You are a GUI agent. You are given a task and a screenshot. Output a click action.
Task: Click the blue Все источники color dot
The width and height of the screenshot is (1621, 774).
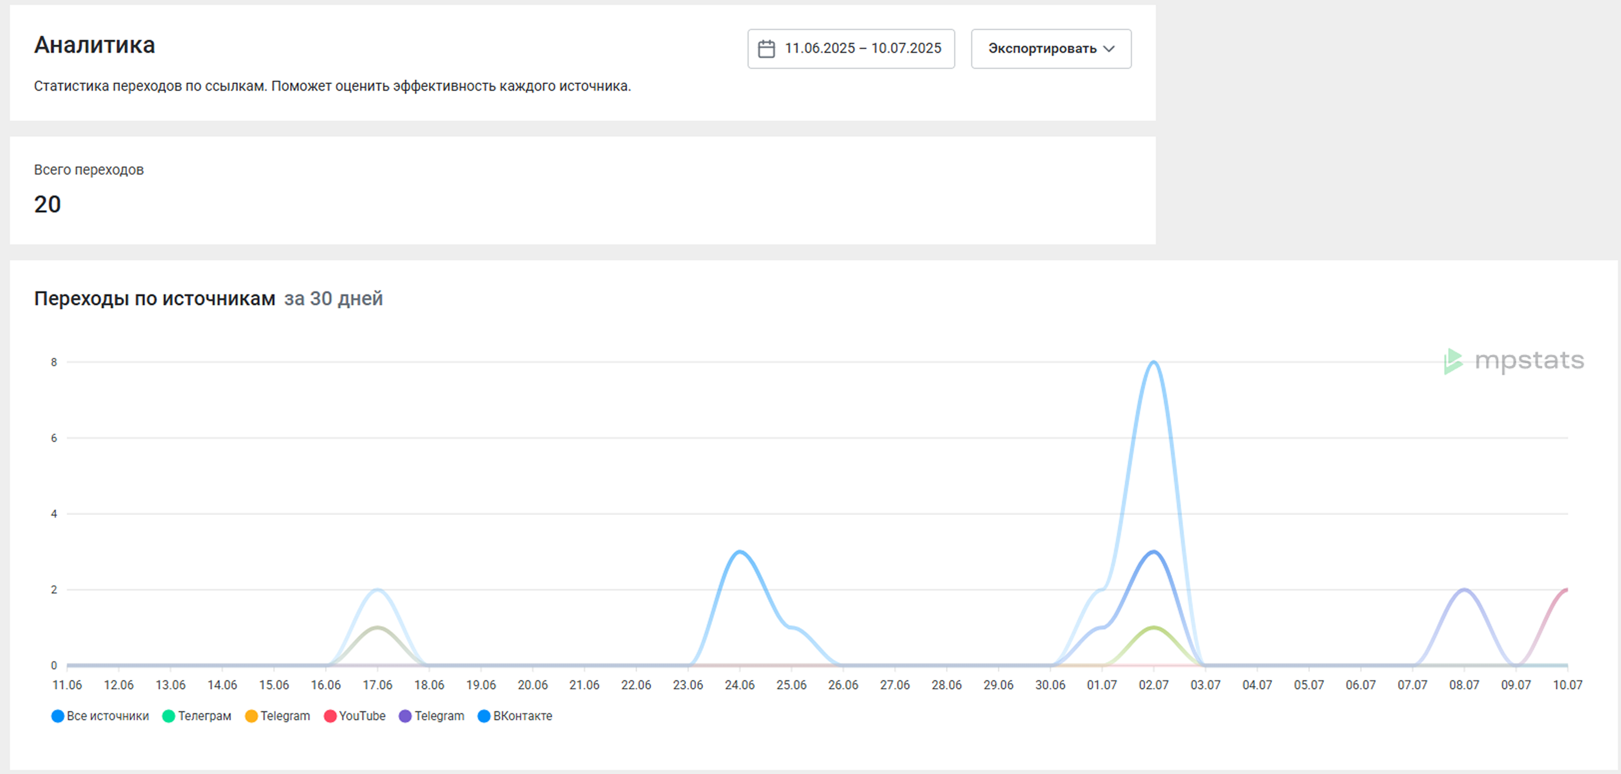click(58, 716)
